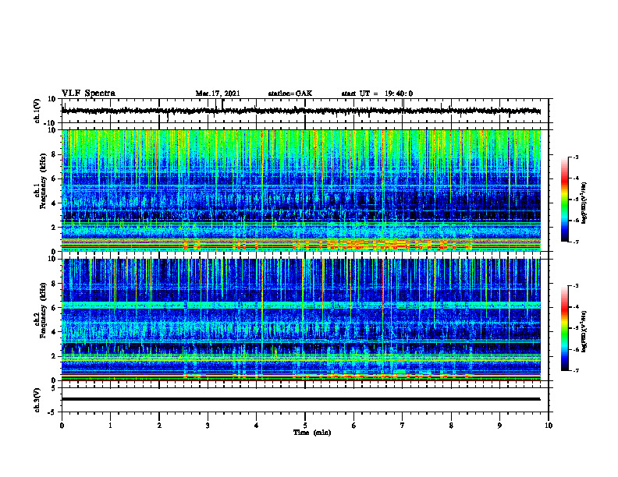This screenshot has width=618, height=477.
Task: Click the time axis tick label "10" at the end of the time axis
Action: 549,426
